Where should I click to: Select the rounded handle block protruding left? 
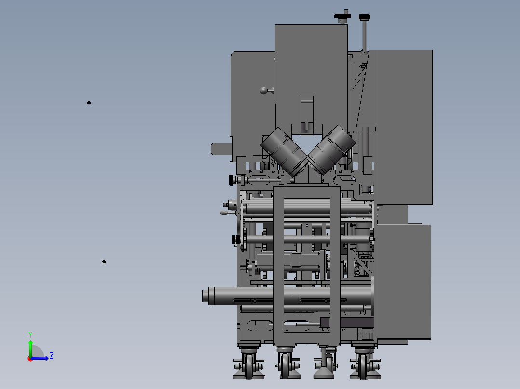point(221,149)
